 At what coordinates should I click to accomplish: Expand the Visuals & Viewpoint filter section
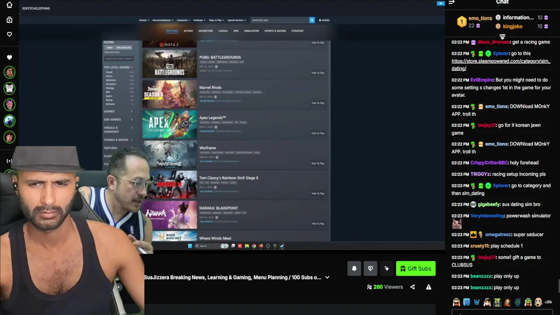coord(118,129)
